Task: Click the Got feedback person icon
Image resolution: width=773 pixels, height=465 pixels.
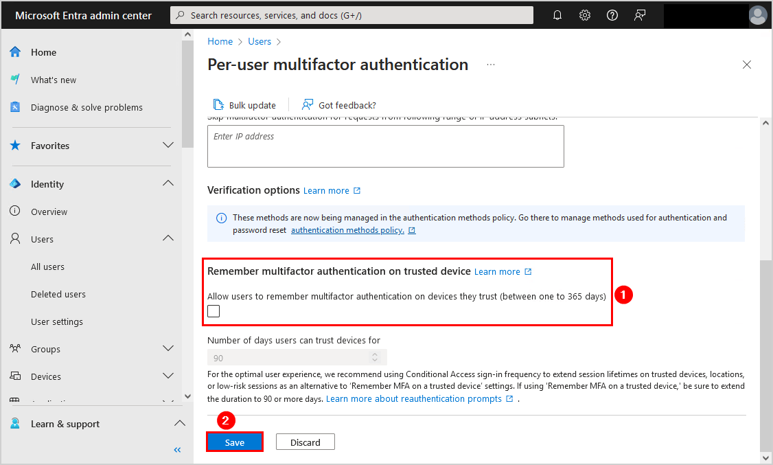Action: pyautogui.click(x=308, y=104)
